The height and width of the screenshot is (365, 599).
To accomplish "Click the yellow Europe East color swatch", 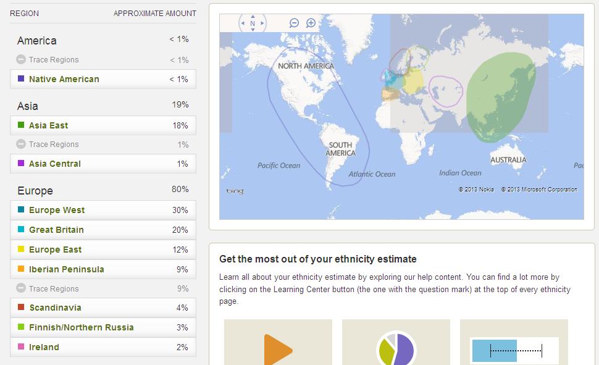I will (x=21, y=250).
